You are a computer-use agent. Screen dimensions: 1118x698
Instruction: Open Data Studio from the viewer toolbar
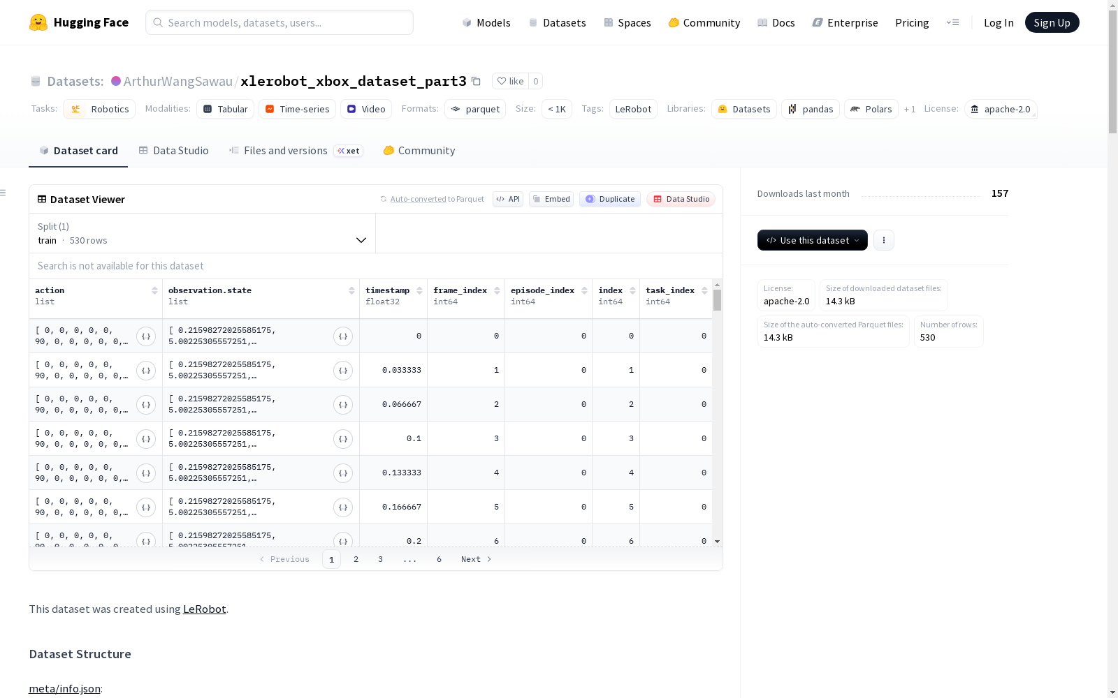coord(681,199)
